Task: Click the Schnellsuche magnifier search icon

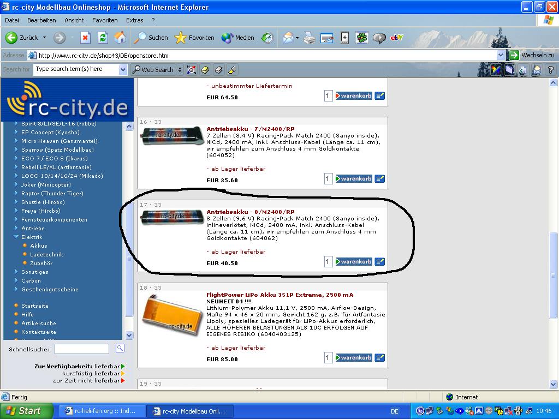Action: pyautogui.click(x=120, y=349)
